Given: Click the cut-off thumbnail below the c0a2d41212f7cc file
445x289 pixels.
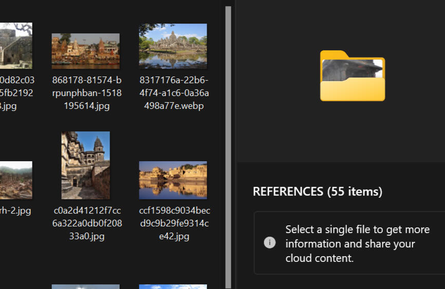Looking at the screenshot, I should (x=85, y=286).
